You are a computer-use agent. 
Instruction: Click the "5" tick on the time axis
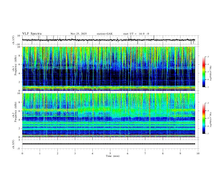(x=110, y=153)
